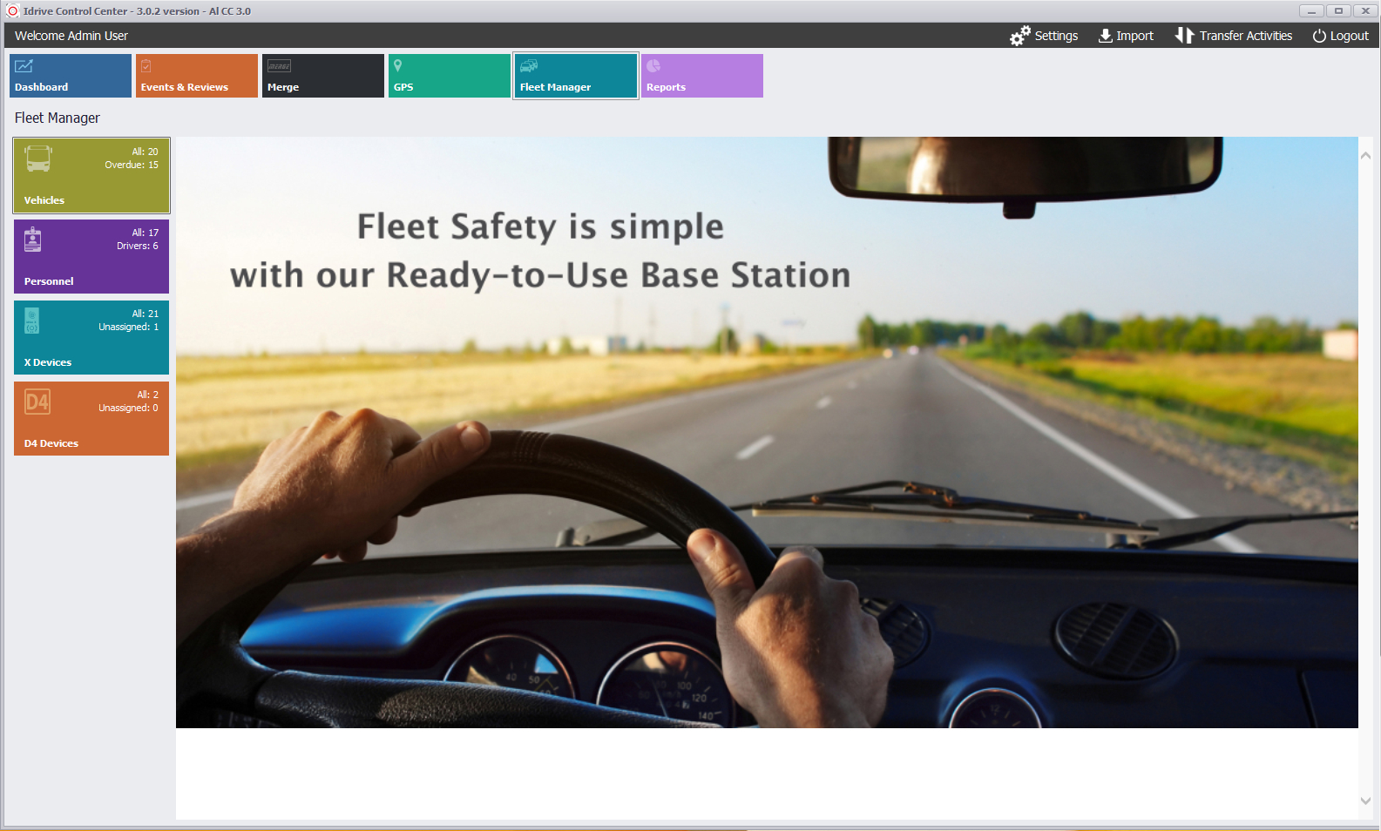1381x831 pixels.
Task: Click the Merge tab icon
Action: click(x=279, y=66)
